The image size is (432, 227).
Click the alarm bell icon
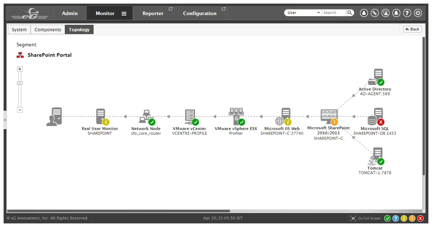pos(396,13)
